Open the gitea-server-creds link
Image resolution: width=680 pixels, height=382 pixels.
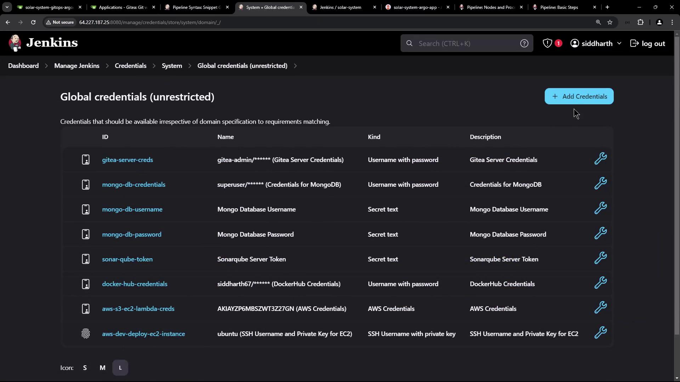[x=127, y=160]
